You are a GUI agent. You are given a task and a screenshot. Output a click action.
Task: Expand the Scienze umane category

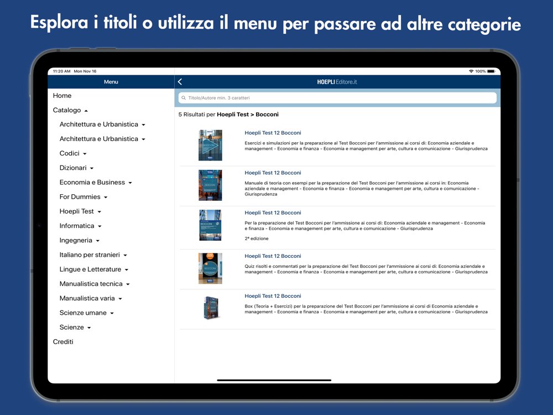(x=86, y=313)
